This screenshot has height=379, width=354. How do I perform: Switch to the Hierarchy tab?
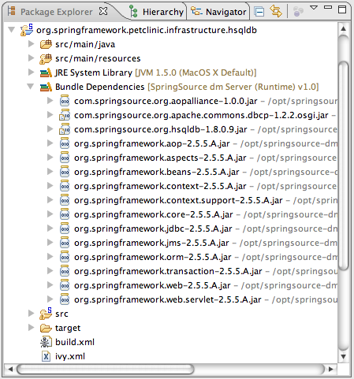coord(157,12)
